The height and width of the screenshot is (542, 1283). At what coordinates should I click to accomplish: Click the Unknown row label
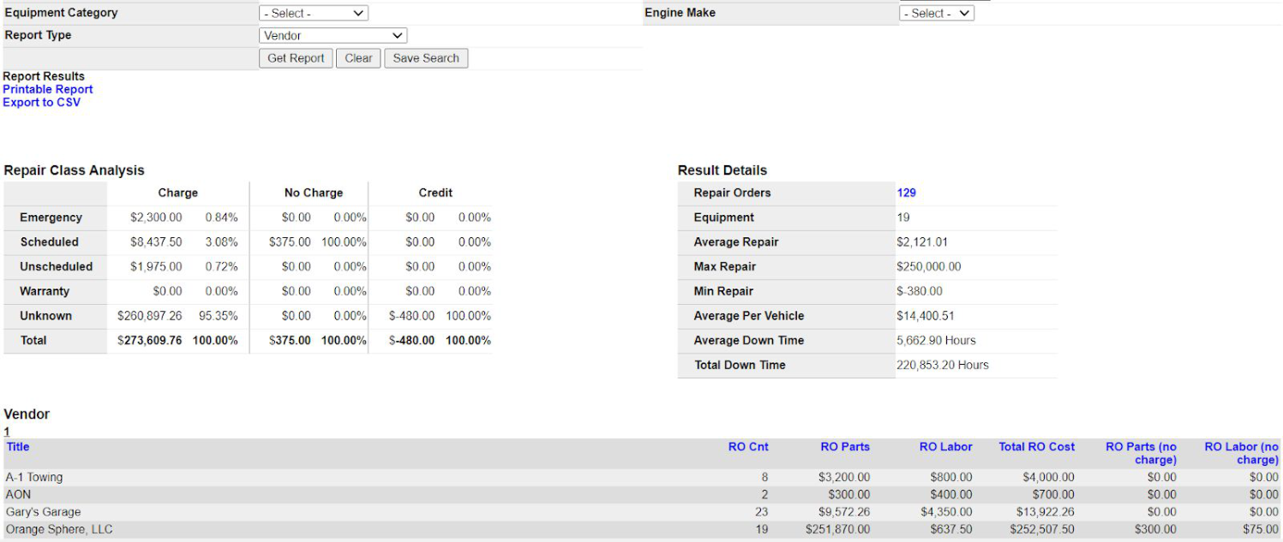pos(46,316)
